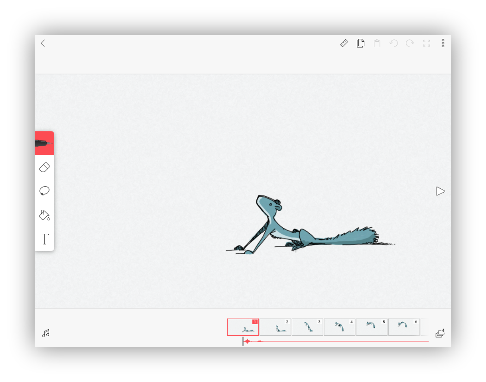Screen dimensions: 486x382
Task: Select the lasso selection tool
Action: 44,191
